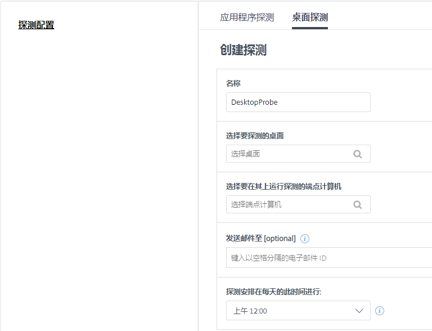Click the search icon in 选择端点计算机 field

(357, 204)
